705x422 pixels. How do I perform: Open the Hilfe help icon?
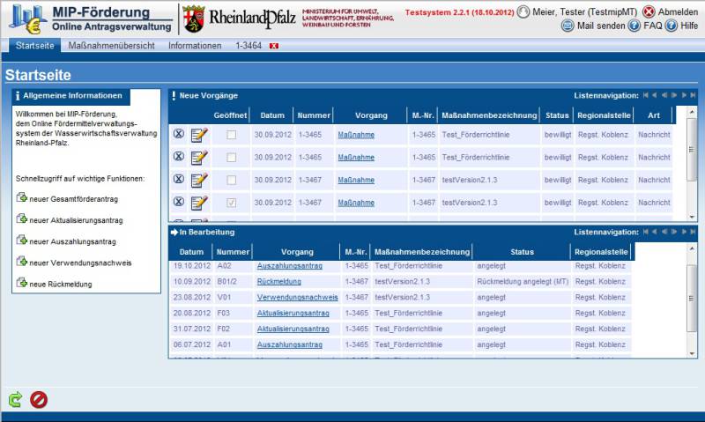pyautogui.click(x=672, y=26)
